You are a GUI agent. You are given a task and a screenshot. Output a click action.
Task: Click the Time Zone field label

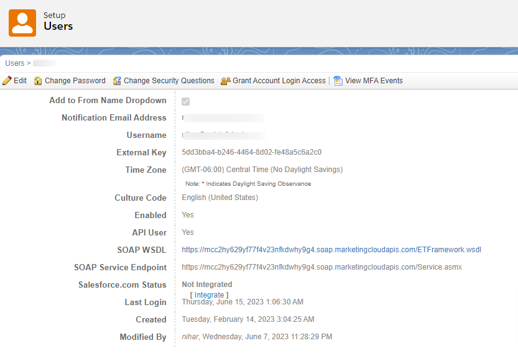pyautogui.click(x=146, y=170)
